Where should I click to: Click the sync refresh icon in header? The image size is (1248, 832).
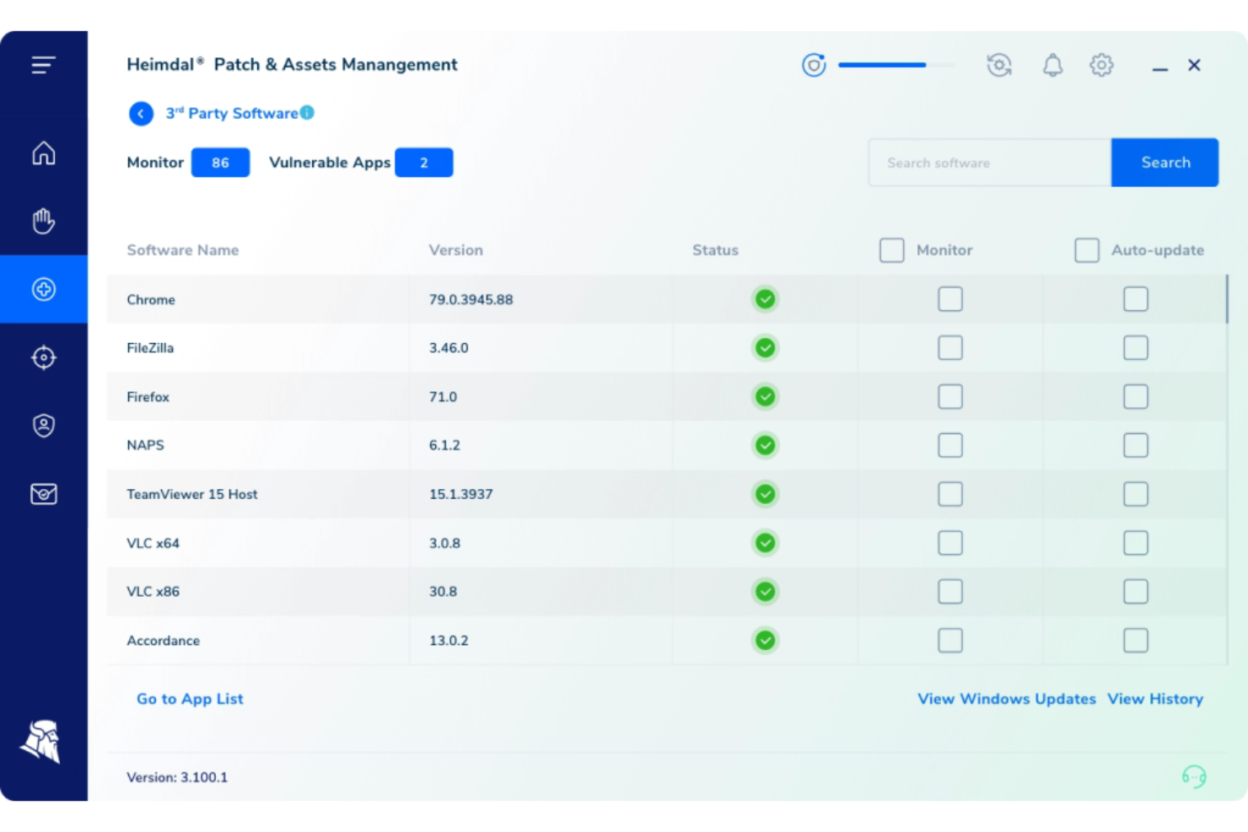999,64
